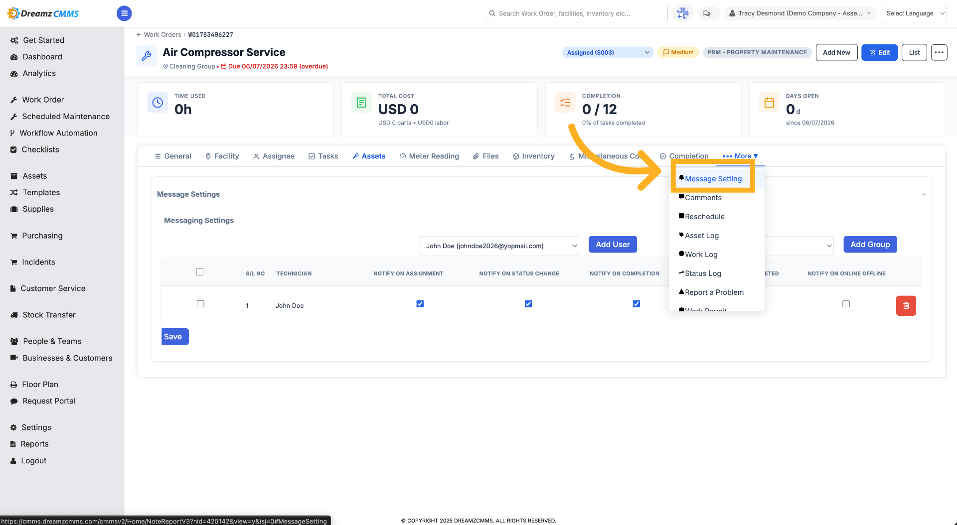Open the three-dots more actions button
The width and height of the screenshot is (957, 525).
click(x=939, y=52)
